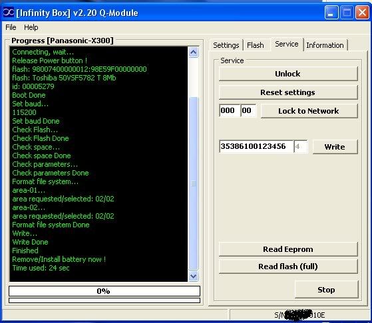Switch to the Flash tab
Screen dimensions: 372x323
[x=256, y=45]
